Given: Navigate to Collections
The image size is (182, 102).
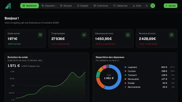Looking at the screenshot, I should click(x=101, y=6).
